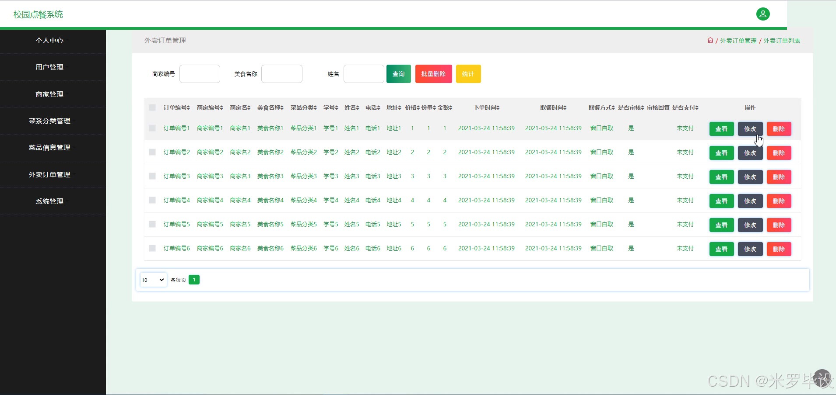Screen dimensions: 836x395
Task: Open 菜系分类管理 sidebar menu
Action: click(49, 121)
